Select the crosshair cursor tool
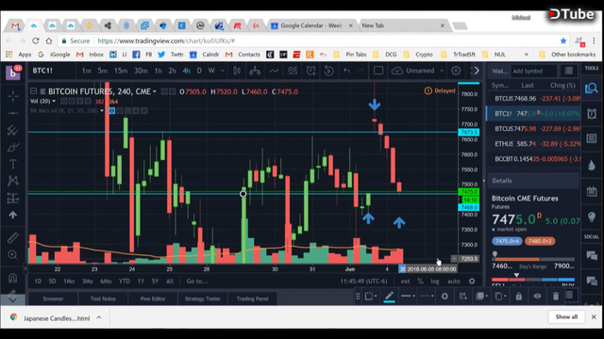Viewport: 604px width, 339px height. pos(12,96)
